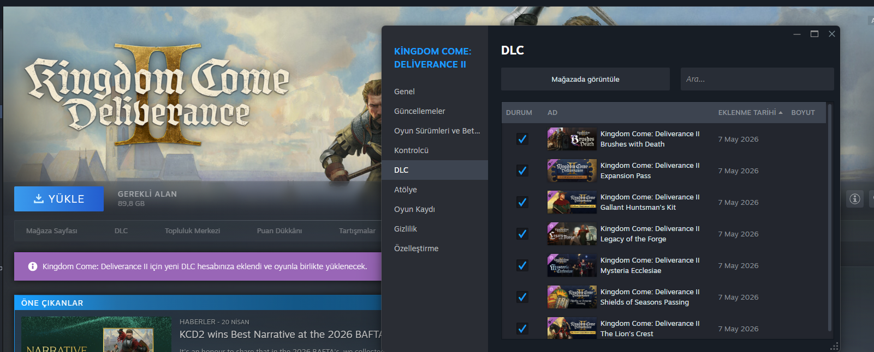Click the purple new DLC notification banner
Screen dimensions: 874x352
point(198,266)
